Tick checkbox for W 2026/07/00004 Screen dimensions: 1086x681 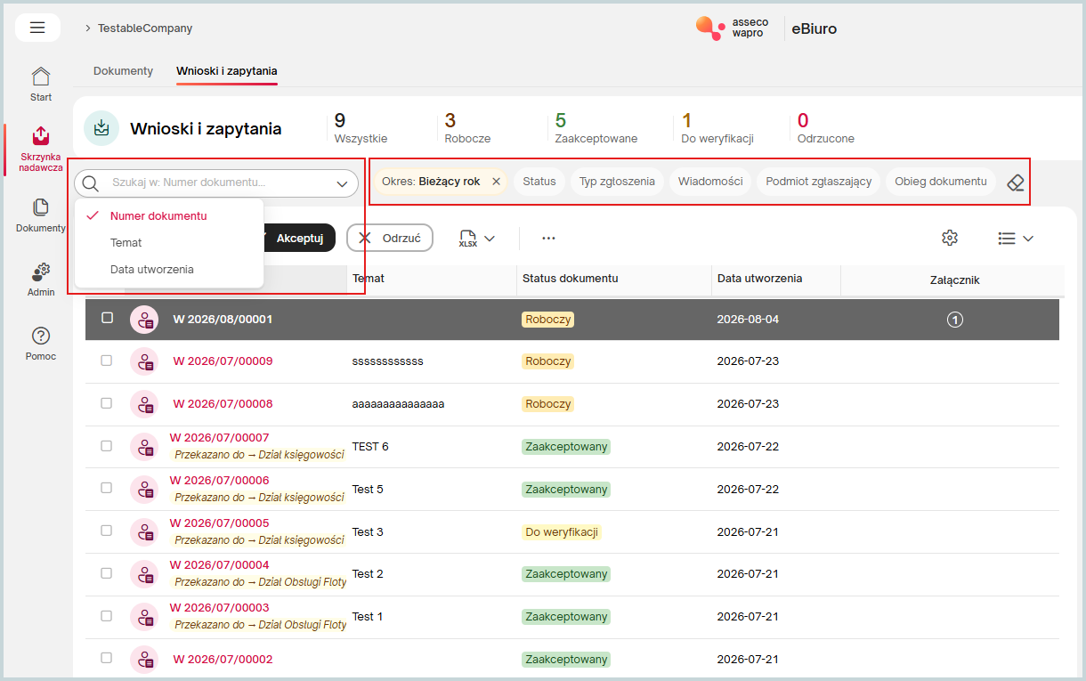point(107,572)
